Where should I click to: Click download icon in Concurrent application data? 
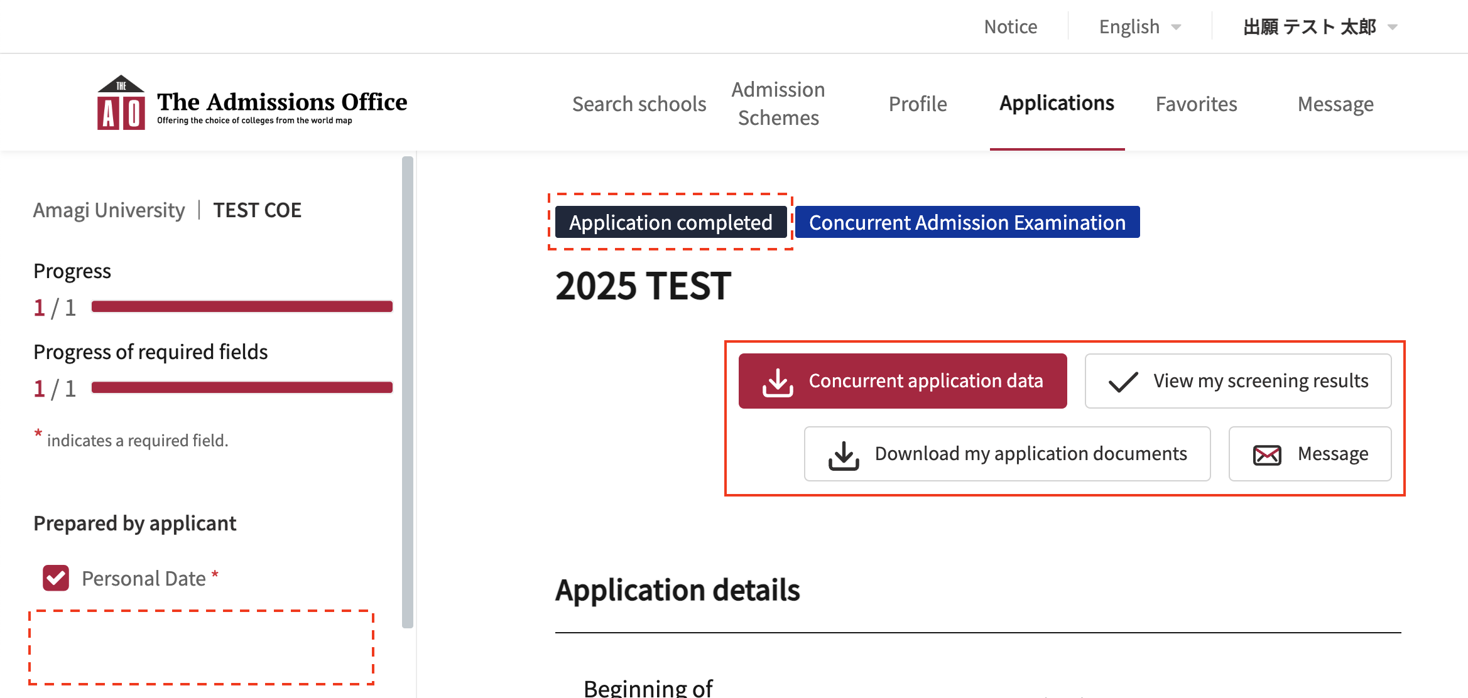click(778, 382)
